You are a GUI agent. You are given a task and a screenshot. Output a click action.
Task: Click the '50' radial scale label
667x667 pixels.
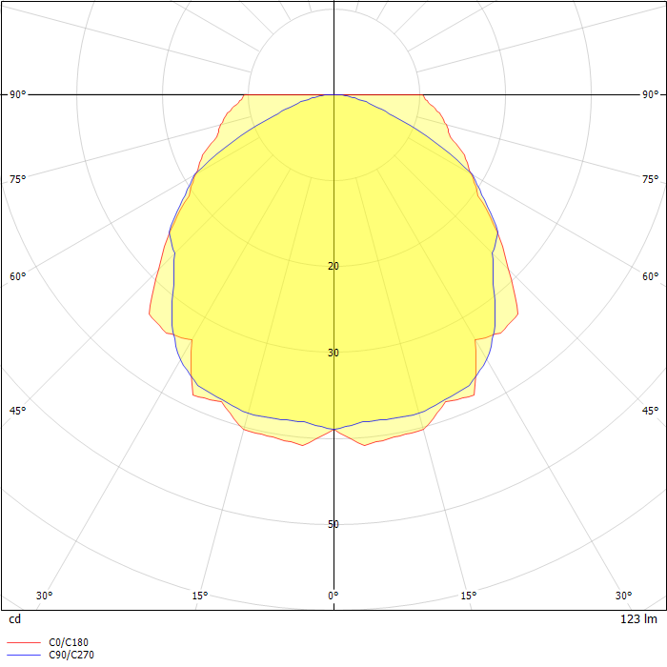click(333, 524)
